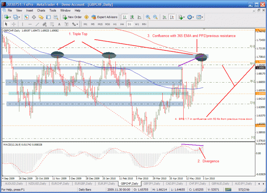Open the Strategy Tester icon
Image resolution: width=267 pixels, height=193 pixels.
coord(56,17)
